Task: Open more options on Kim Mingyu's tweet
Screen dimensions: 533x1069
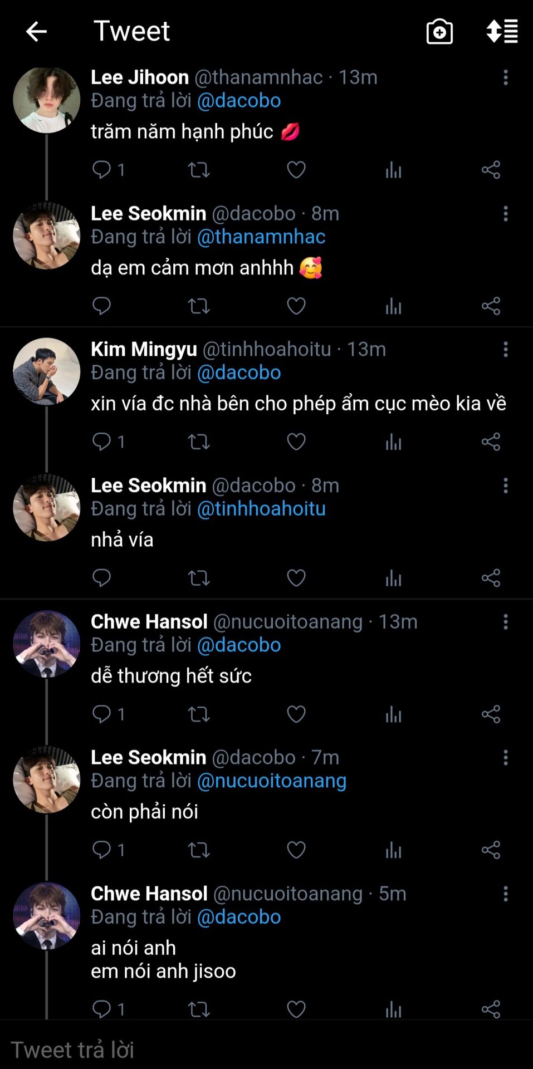Action: pyautogui.click(x=506, y=350)
